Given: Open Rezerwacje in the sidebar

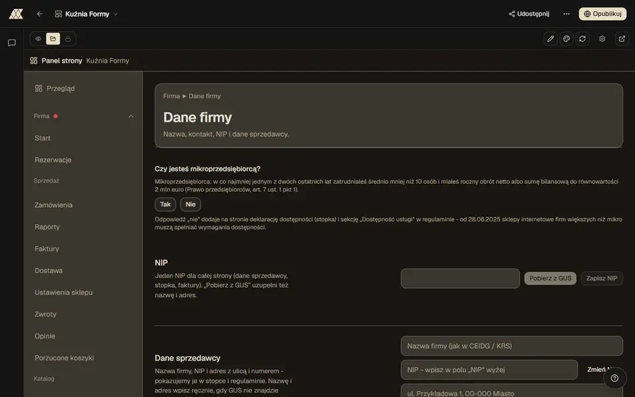Looking at the screenshot, I should click(x=83, y=160).
